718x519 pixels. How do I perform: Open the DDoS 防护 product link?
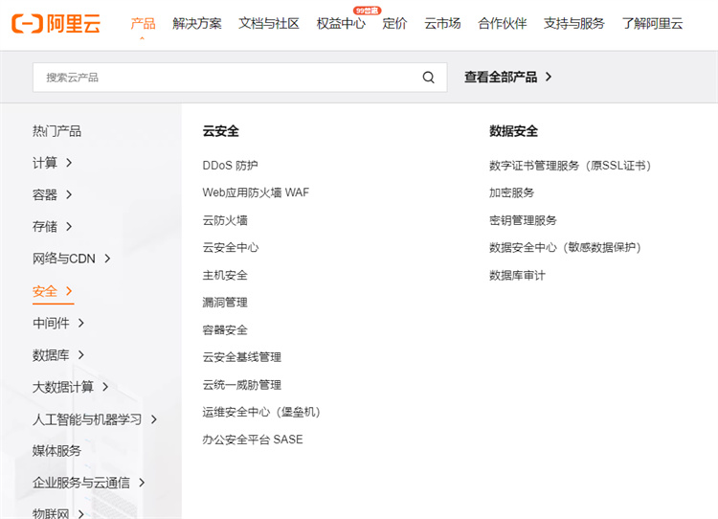coord(230,166)
